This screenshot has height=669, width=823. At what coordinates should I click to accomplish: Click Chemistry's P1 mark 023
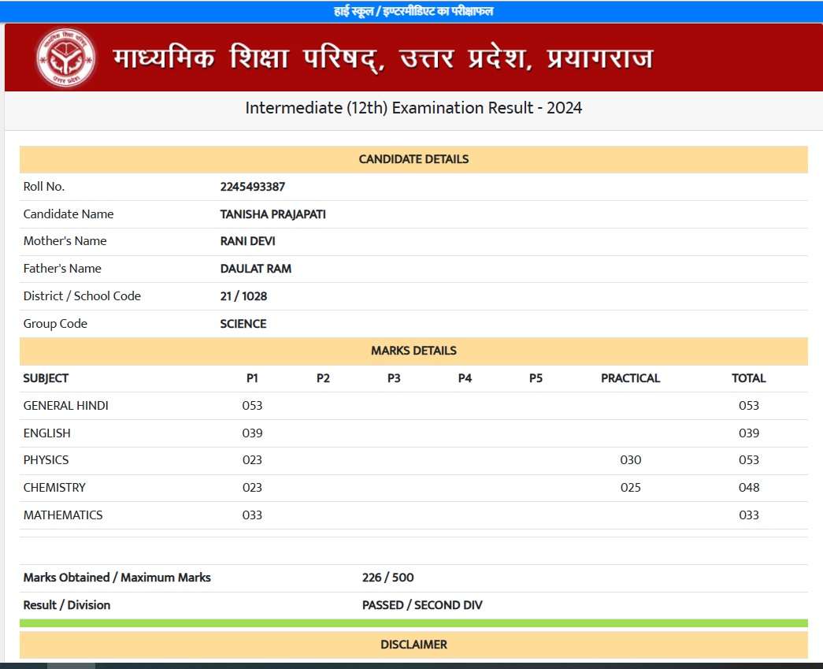253,488
